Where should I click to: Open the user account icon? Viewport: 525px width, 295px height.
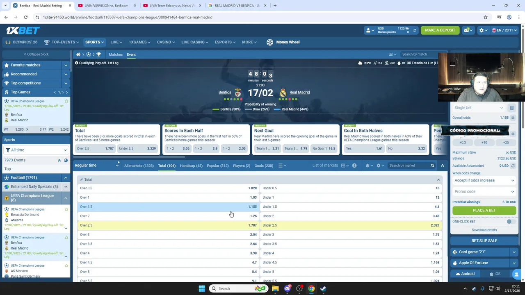(370, 30)
